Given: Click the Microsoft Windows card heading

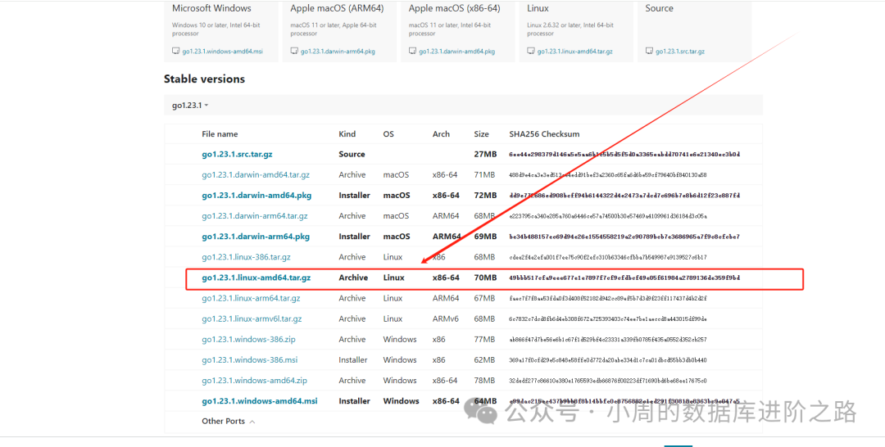Looking at the screenshot, I should (x=211, y=8).
